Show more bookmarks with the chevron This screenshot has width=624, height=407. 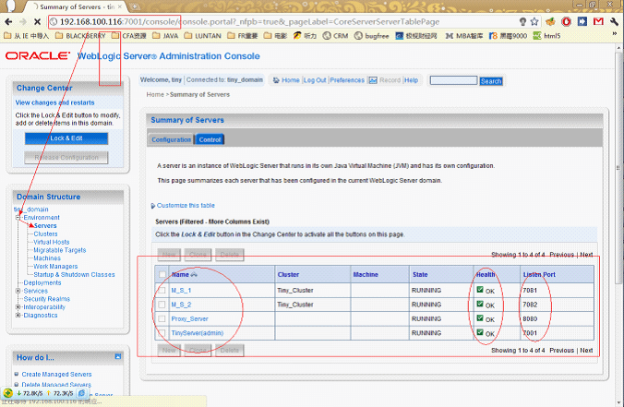615,34
